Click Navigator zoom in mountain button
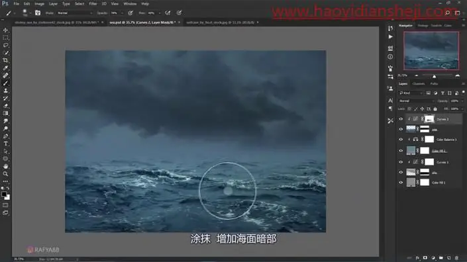The image size is (467, 262). 458,76
